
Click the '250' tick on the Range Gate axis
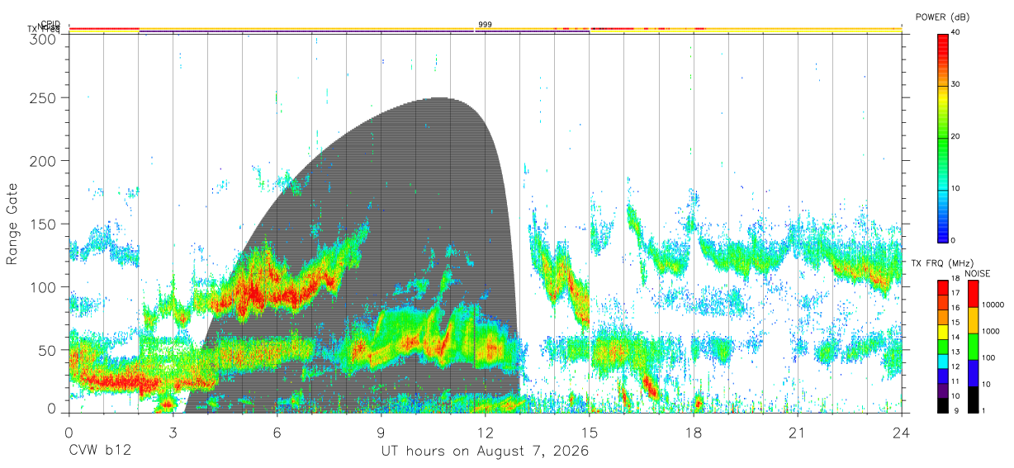coord(43,97)
